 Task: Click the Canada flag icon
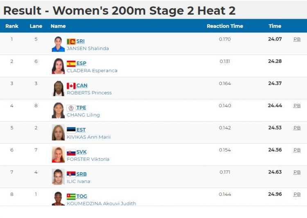(x=71, y=86)
